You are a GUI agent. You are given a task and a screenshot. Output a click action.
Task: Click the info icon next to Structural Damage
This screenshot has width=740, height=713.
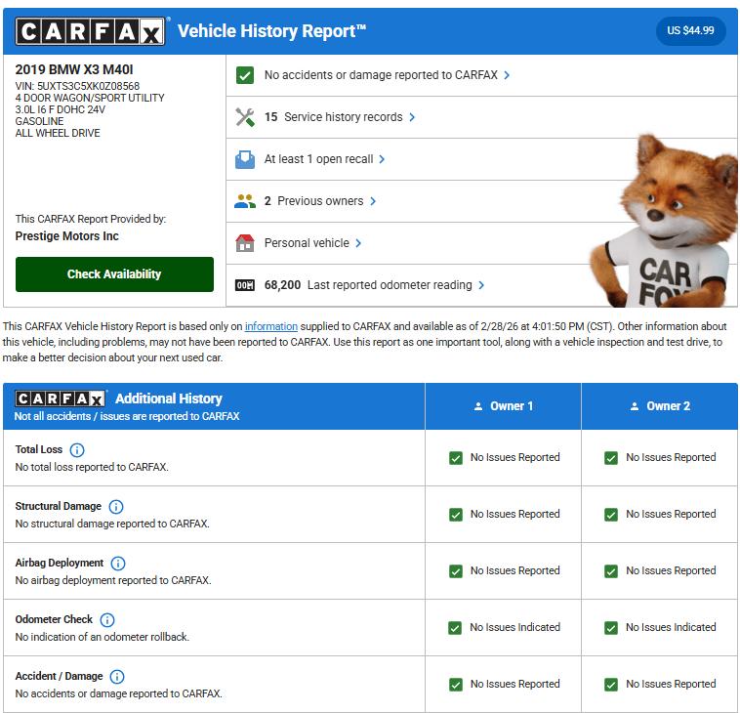tap(116, 507)
